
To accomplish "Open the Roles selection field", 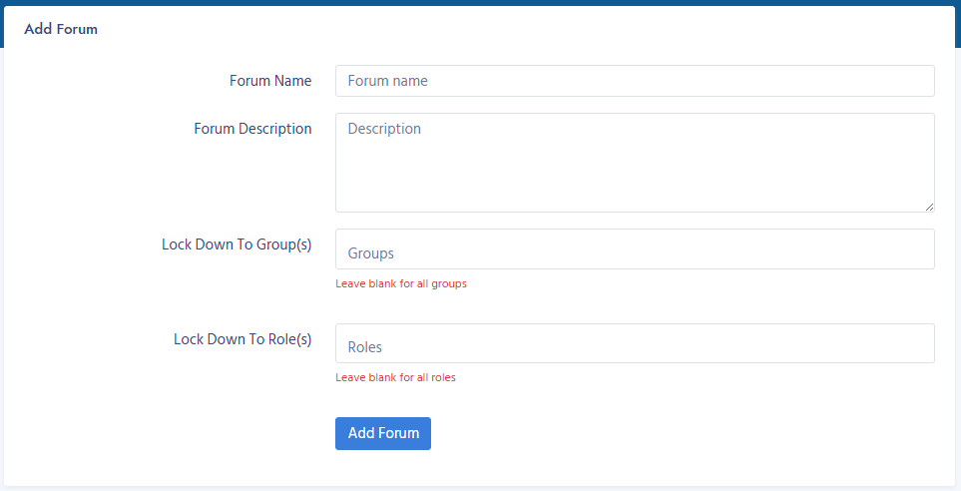I will coord(635,343).
